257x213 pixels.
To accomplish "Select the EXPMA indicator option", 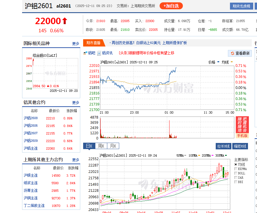I will pyautogui.click(x=236, y=169).
